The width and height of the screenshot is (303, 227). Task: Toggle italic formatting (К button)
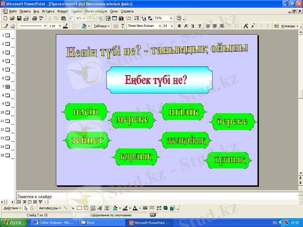(186, 26)
